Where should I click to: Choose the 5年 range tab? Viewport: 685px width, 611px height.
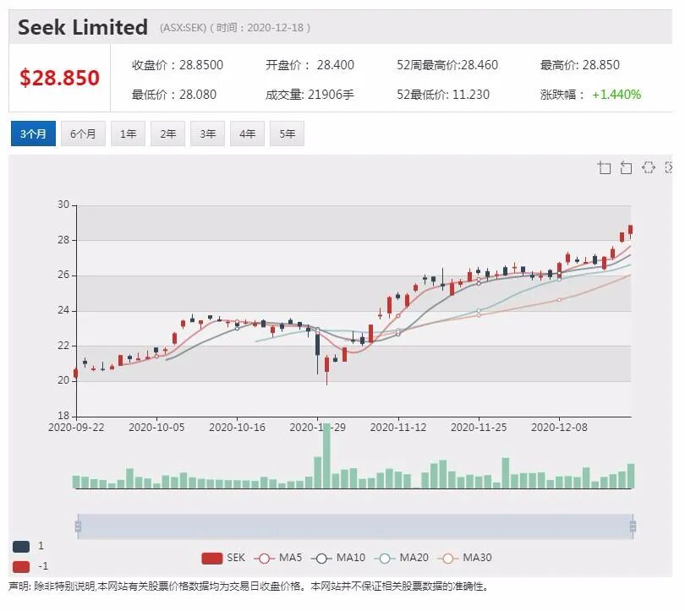pyautogui.click(x=287, y=134)
